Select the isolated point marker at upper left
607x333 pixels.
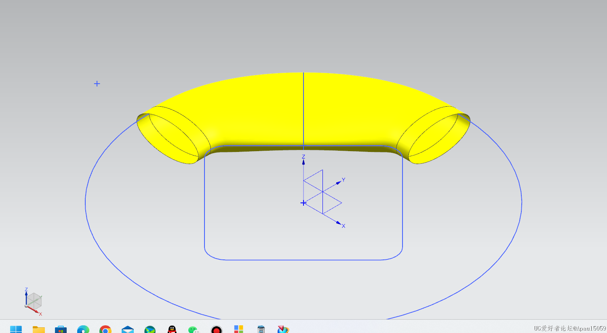click(x=97, y=84)
